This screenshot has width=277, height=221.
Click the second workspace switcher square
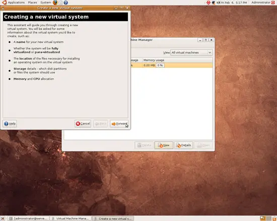point(269,218)
